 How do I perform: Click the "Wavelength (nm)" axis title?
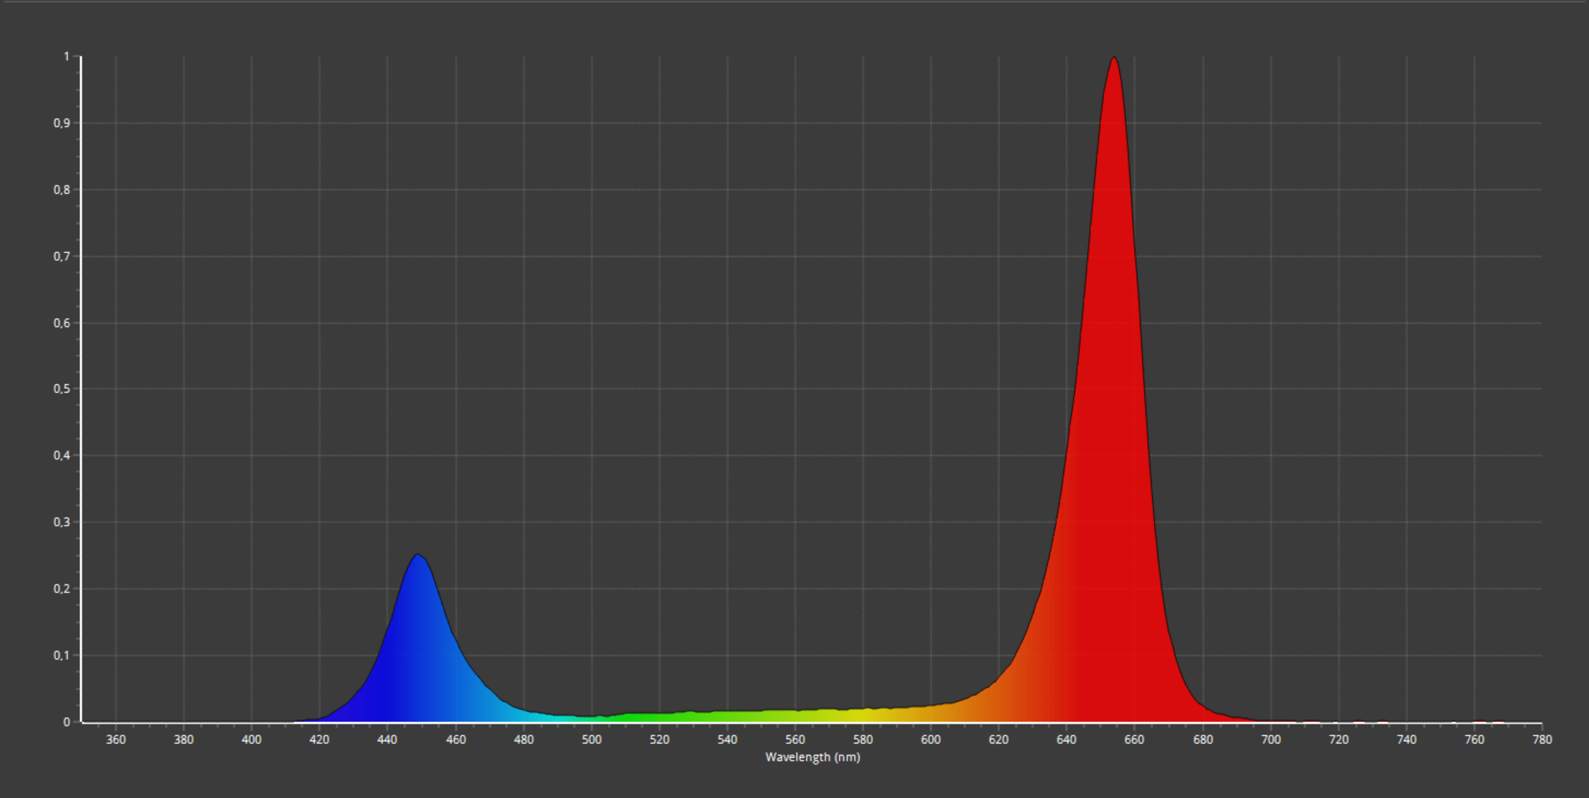tap(812, 757)
